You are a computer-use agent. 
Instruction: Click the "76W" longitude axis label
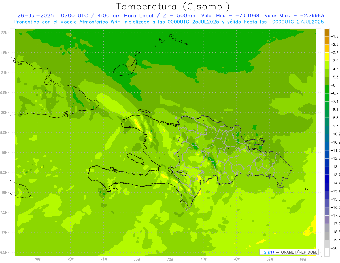point(37,259)
